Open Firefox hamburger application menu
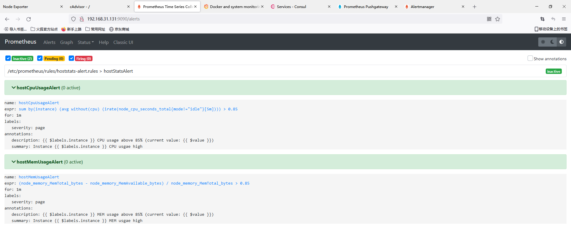 (x=564, y=19)
